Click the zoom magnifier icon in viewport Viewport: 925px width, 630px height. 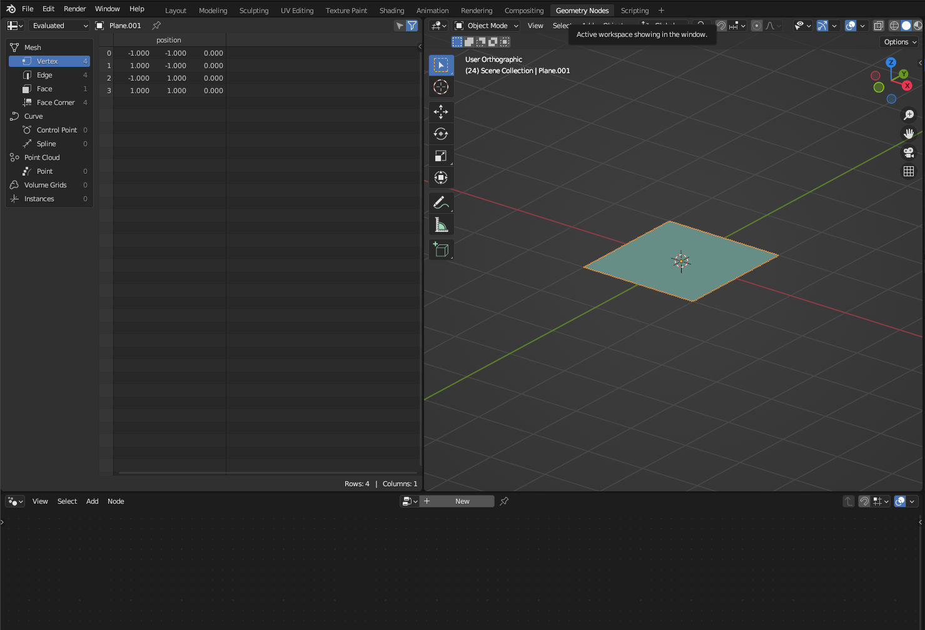click(909, 115)
